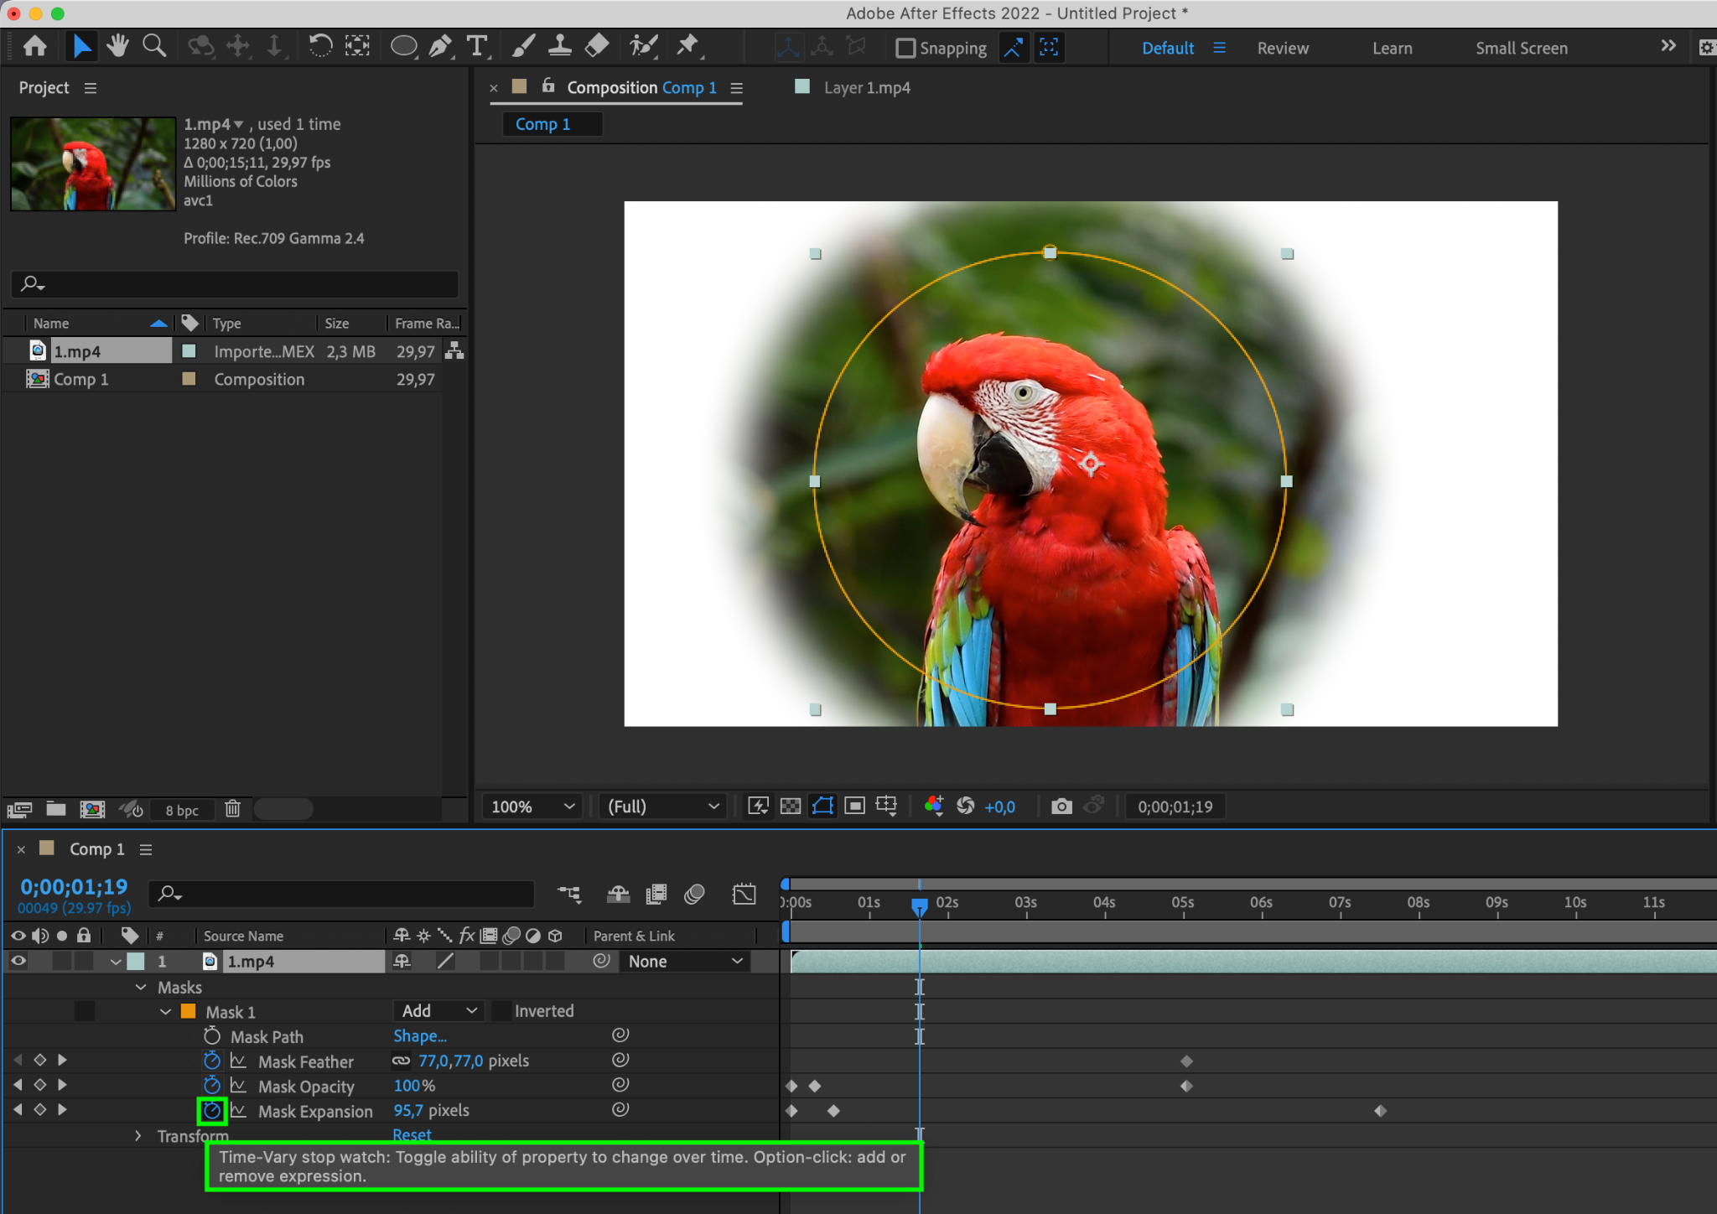Image resolution: width=1717 pixels, height=1214 pixels.
Task: Click the Shape... mask path link
Action: click(420, 1036)
